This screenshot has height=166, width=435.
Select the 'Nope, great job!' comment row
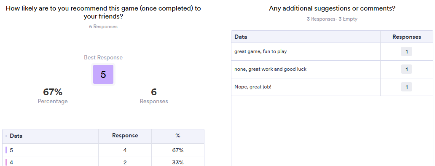point(332,87)
